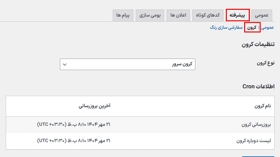The width and height of the screenshot is (280, 157).
Task: Click the اطلاعات Cron section heading
Action: pyautogui.click(x=258, y=86)
